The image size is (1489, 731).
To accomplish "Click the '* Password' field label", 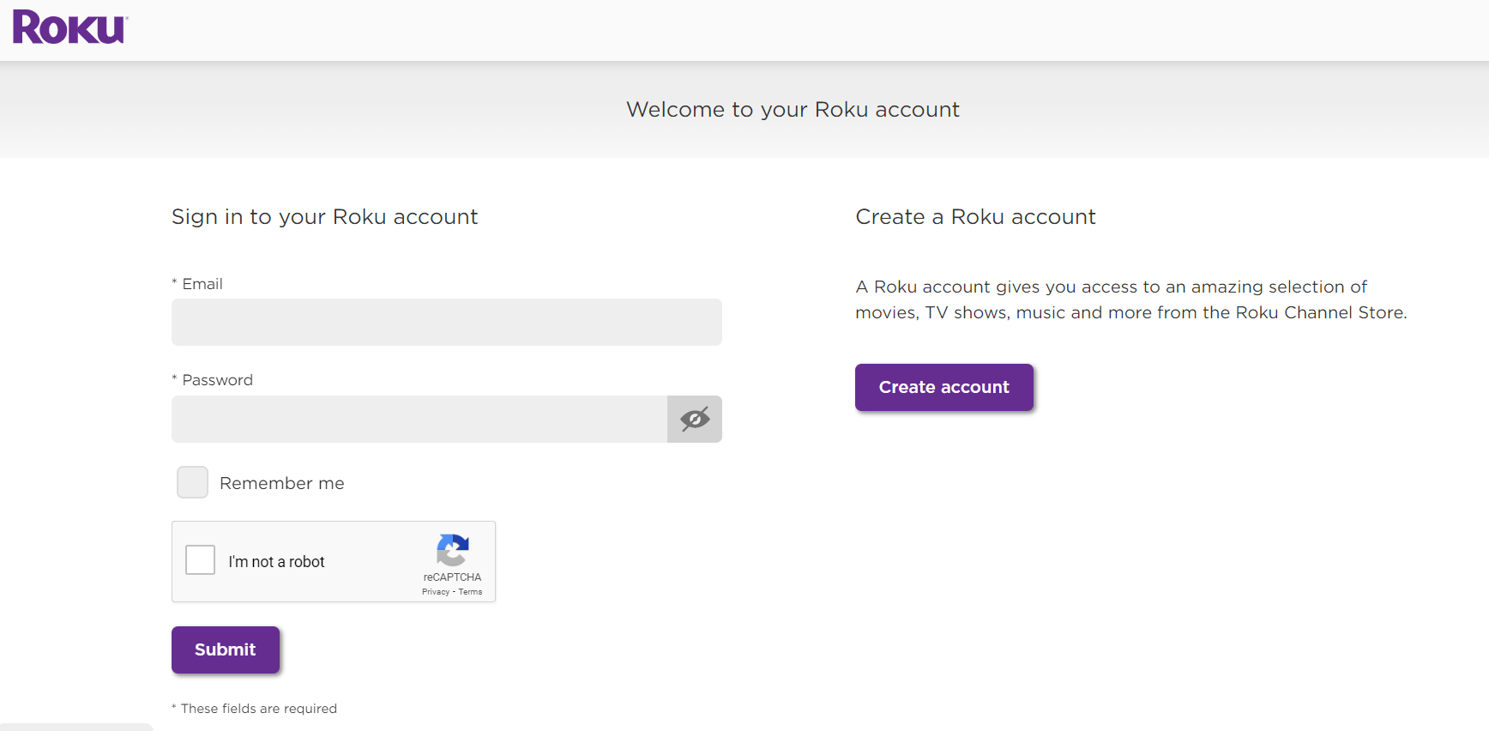I will 213,380.
